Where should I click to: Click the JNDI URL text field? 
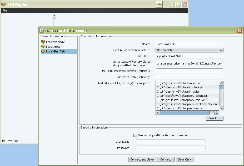click(x=189, y=56)
